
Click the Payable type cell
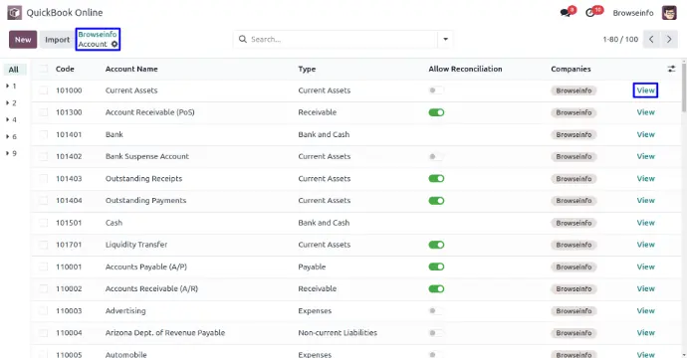click(312, 267)
